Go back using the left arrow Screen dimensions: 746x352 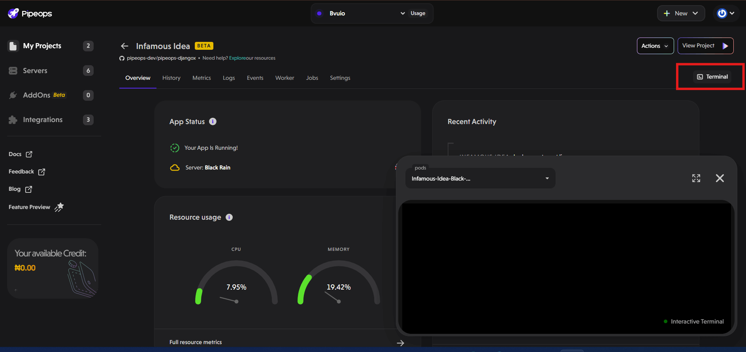pyautogui.click(x=124, y=46)
